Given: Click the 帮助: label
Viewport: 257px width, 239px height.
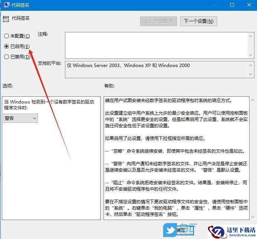Looking at the screenshot, I should coord(110,86).
